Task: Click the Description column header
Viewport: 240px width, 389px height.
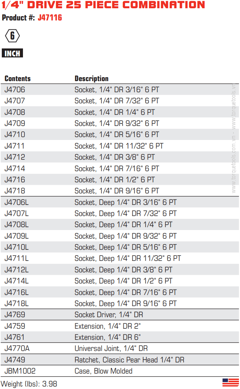Action: tap(91, 79)
